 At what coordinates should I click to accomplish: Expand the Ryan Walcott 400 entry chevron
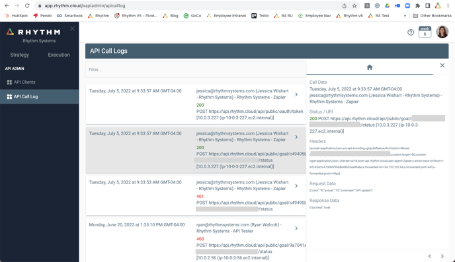[x=296, y=228]
